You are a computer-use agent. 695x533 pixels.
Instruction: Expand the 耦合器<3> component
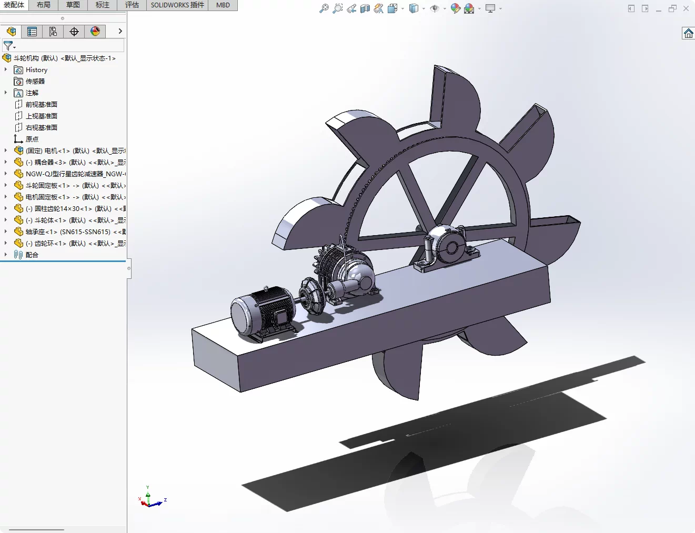6,162
